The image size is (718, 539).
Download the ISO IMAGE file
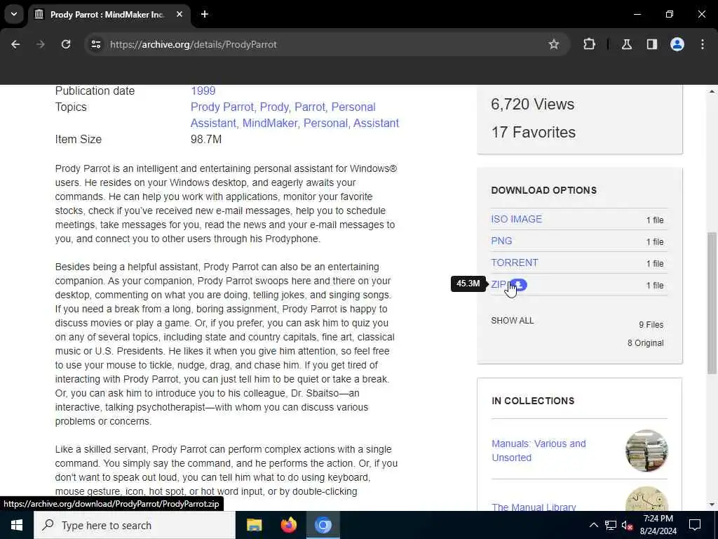point(516,219)
